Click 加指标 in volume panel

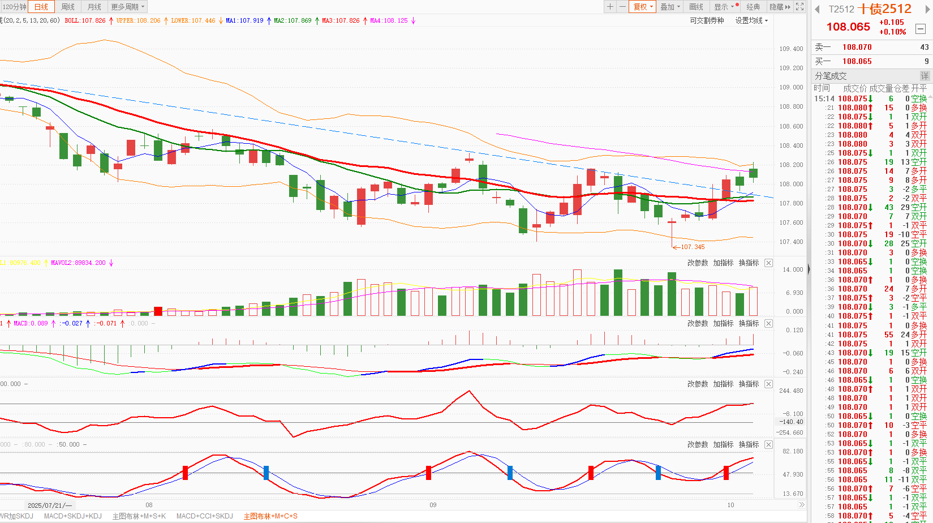coord(723,263)
